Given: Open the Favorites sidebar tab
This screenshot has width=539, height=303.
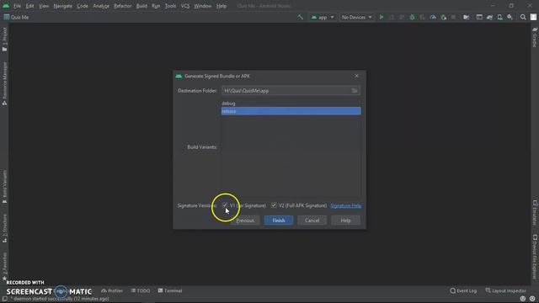Looking at the screenshot, I should [4, 266].
